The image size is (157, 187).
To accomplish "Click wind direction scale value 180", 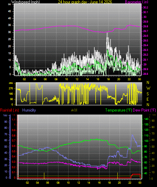I will 11,94.
